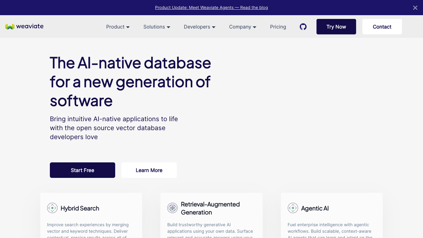The image size is (423, 238).
Task: Click the Retrieval-Augmented Generation card icon
Action: [x=172, y=208]
